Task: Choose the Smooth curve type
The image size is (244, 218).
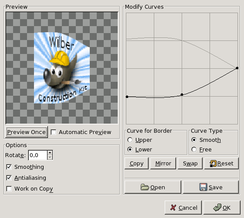Action: [x=194, y=140]
